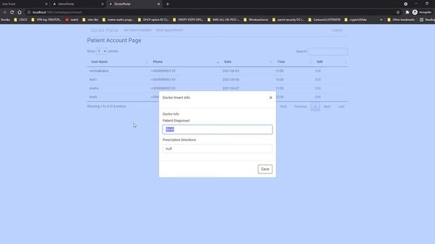Viewport: 435px width, 244px height.
Task: Click the Previous pagination button
Action: click(300, 106)
